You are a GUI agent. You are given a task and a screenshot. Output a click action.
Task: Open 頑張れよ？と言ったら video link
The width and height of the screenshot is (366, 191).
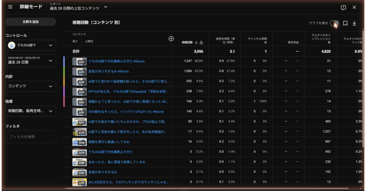point(128,102)
